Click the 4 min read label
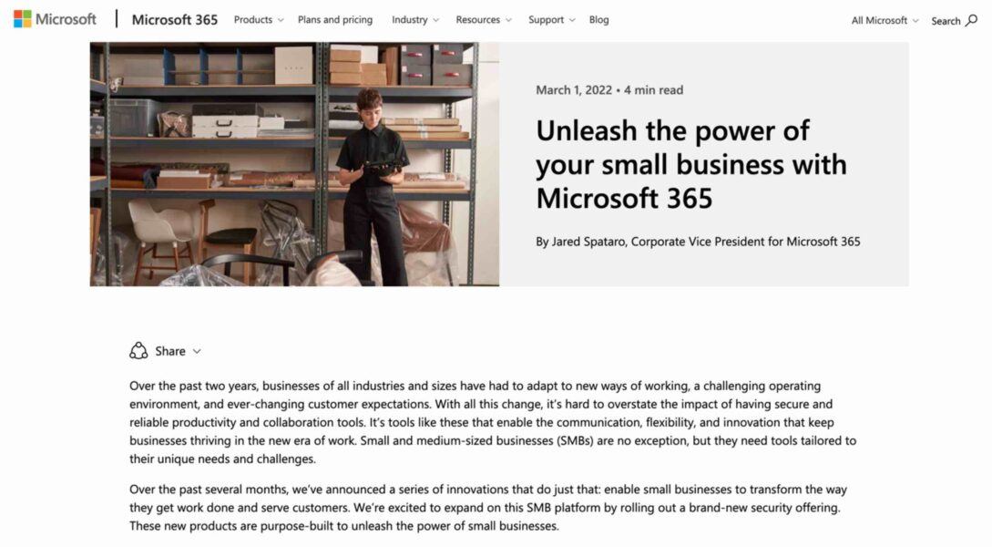The image size is (992, 547). pyautogui.click(x=654, y=90)
